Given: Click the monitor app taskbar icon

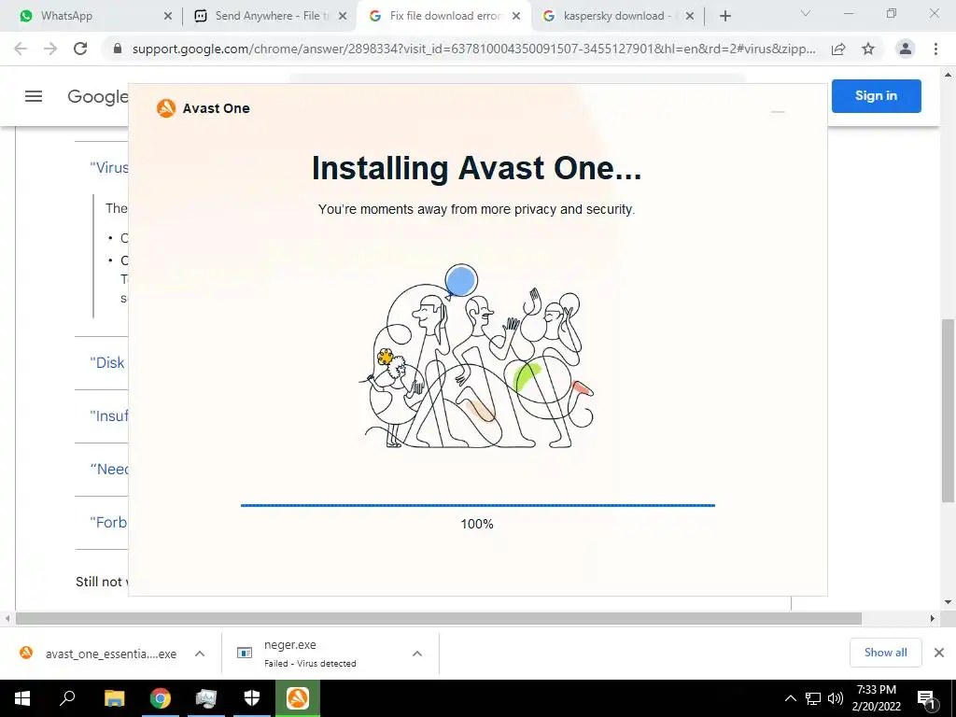Looking at the screenshot, I should click(206, 698).
